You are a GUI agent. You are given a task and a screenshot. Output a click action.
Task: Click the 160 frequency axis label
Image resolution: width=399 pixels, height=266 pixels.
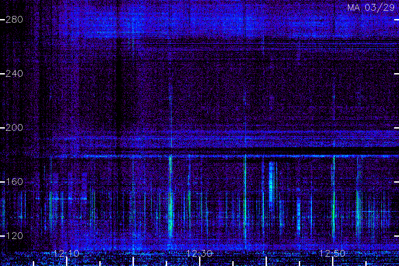click(x=14, y=182)
